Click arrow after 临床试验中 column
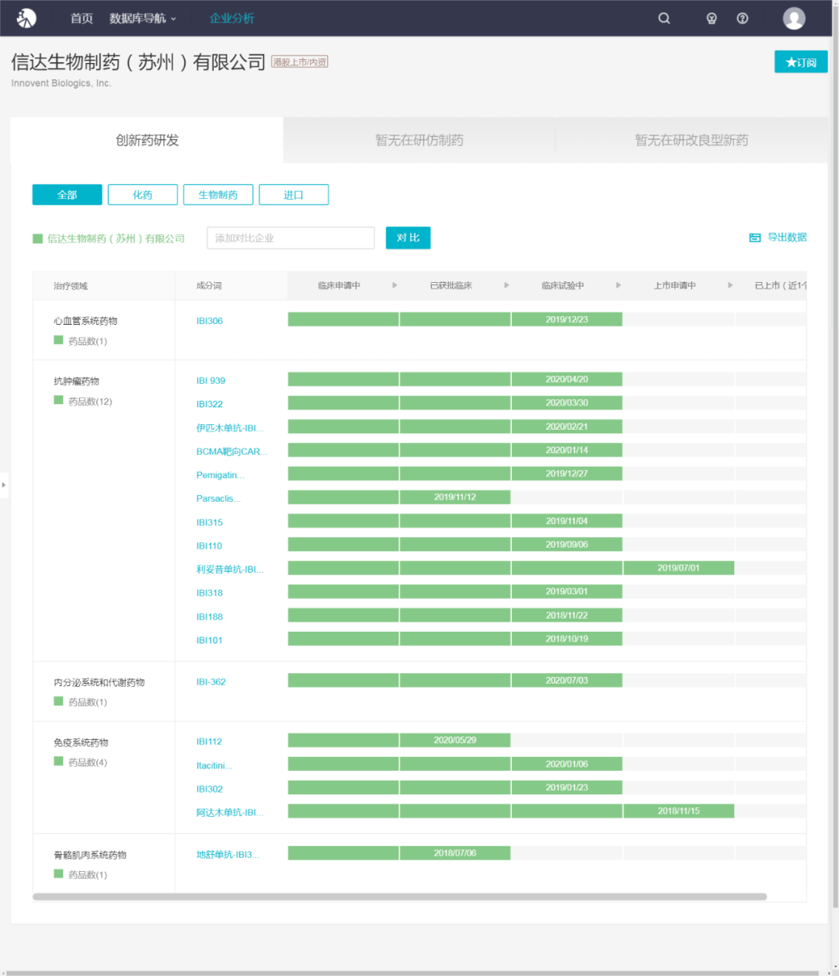839x976 pixels. click(618, 285)
